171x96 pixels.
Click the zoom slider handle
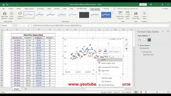pos(157,92)
